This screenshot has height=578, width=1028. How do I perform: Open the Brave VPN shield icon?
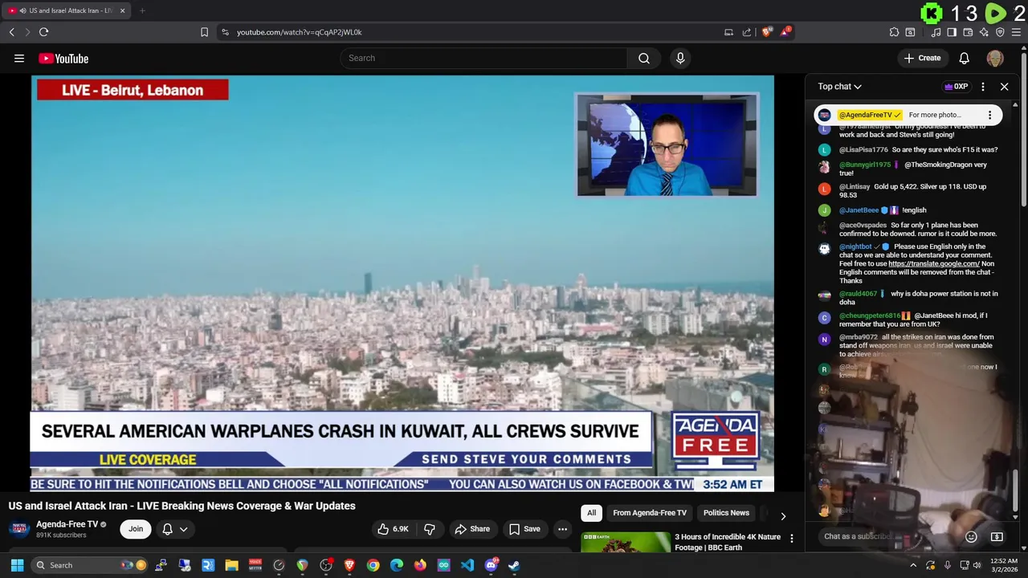tap(1000, 32)
